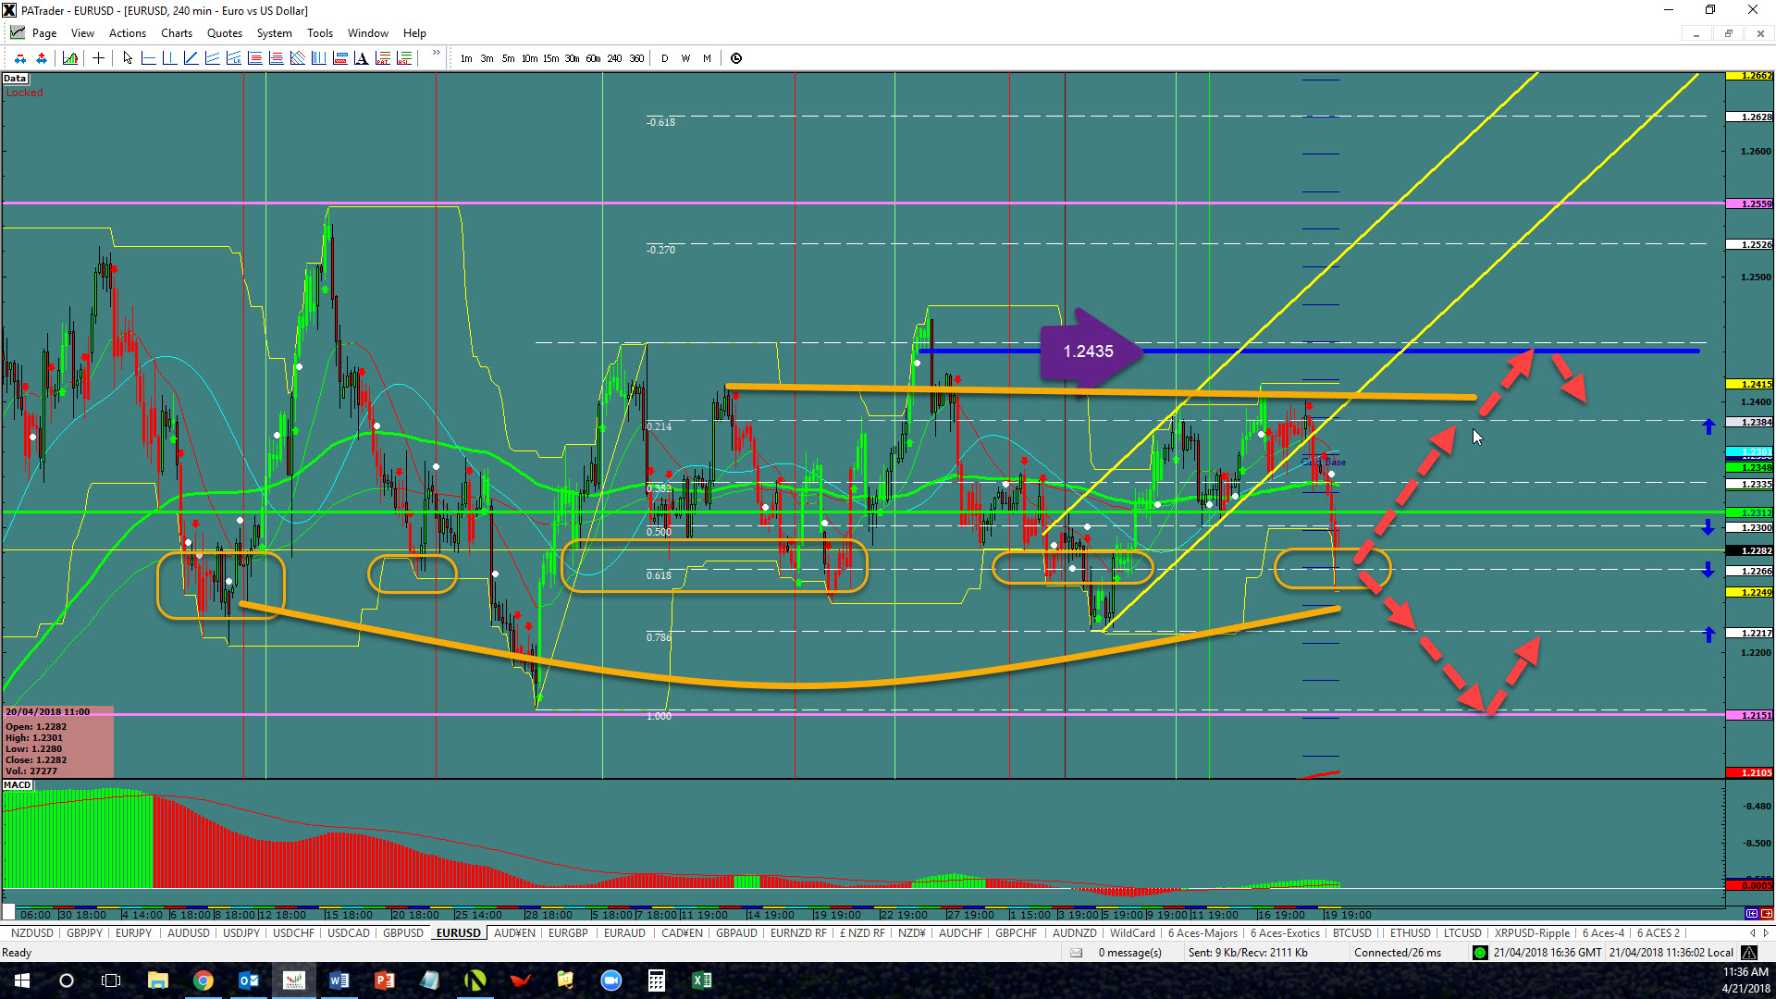
Task: Select the Fibonacci time zones tool
Action: 318,58
